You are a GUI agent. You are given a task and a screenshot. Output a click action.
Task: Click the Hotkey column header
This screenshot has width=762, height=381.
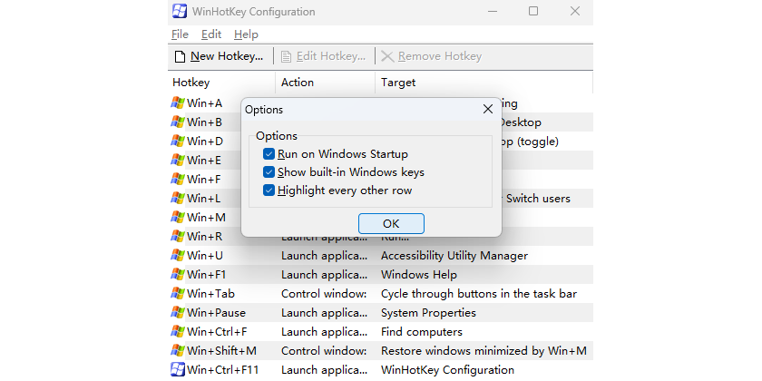(x=191, y=83)
